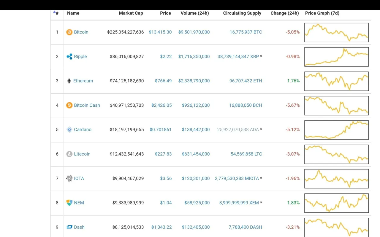Click the Ethereum diamond logo icon

pos(69,81)
